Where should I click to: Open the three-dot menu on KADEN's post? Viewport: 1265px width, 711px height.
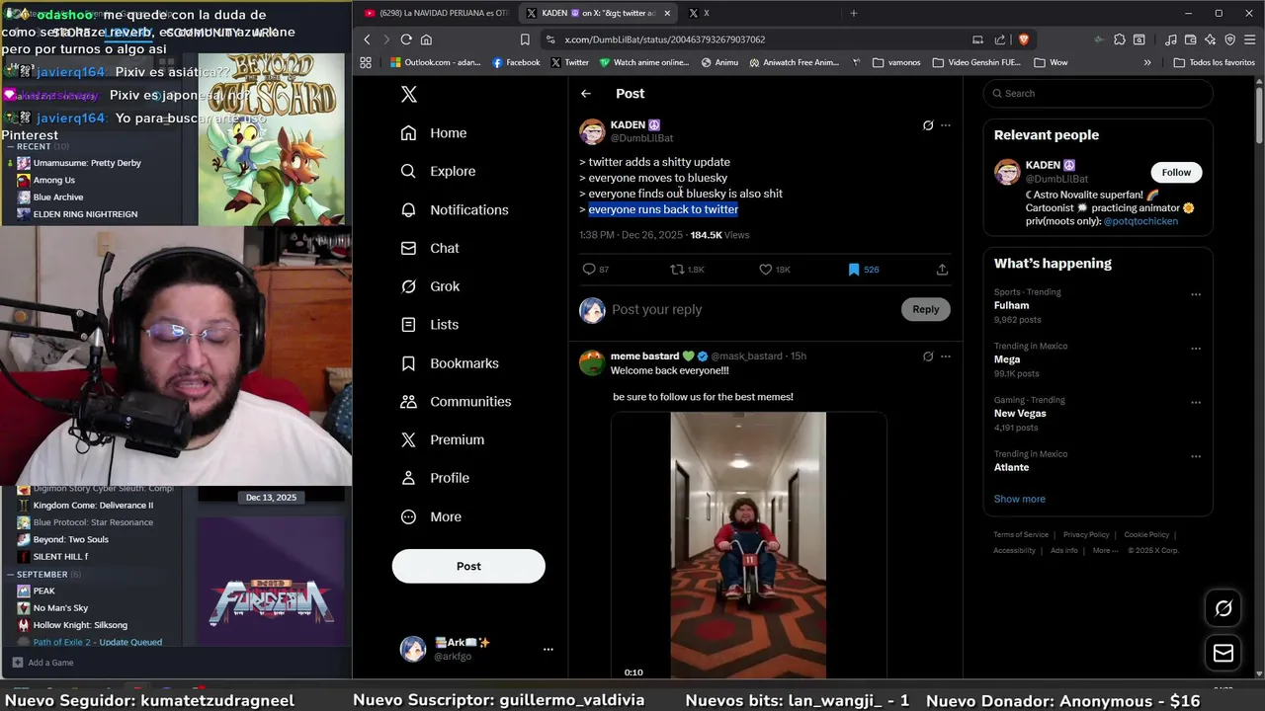(x=946, y=125)
